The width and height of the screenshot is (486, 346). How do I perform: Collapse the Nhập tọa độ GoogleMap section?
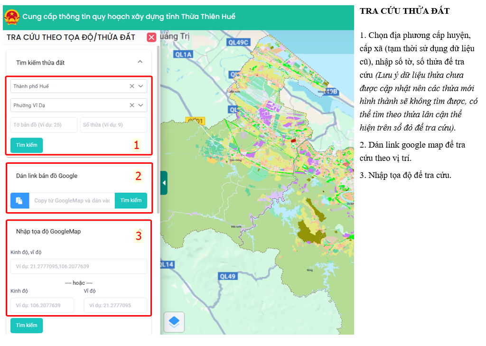140,230
